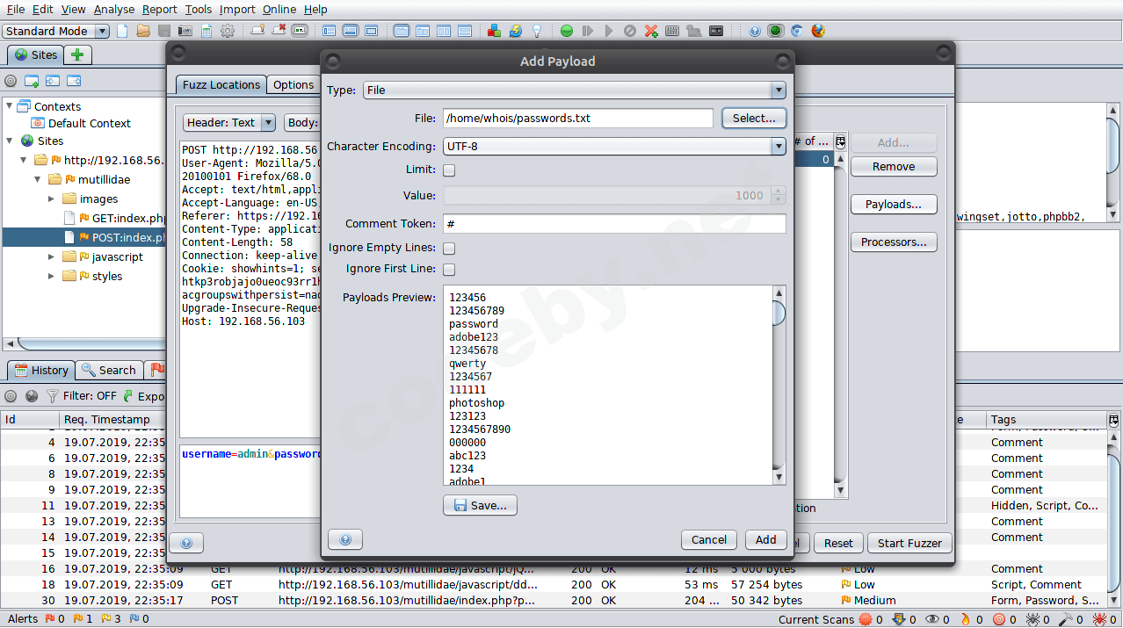Click the Open Session folder icon

tap(143, 31)
